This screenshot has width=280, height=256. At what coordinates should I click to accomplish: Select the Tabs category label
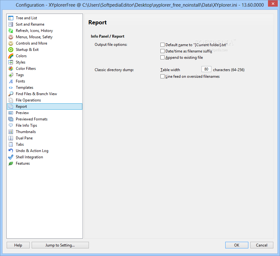pos(20,144)
